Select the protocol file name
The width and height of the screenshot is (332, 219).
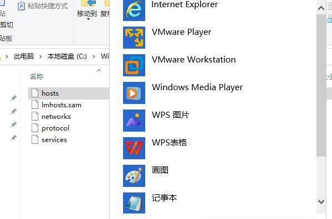55,128
